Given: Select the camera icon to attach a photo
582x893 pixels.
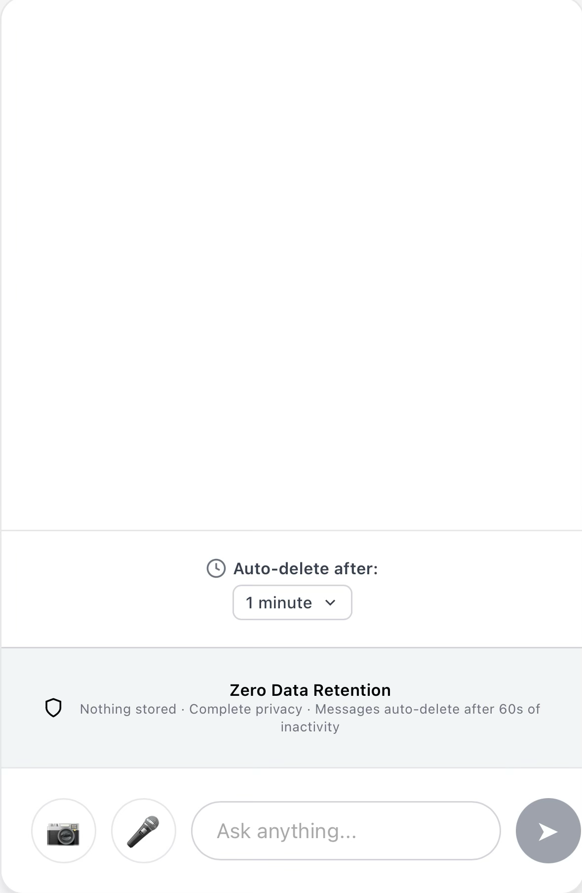Looking at the screenshot, I should click(64, 831).
